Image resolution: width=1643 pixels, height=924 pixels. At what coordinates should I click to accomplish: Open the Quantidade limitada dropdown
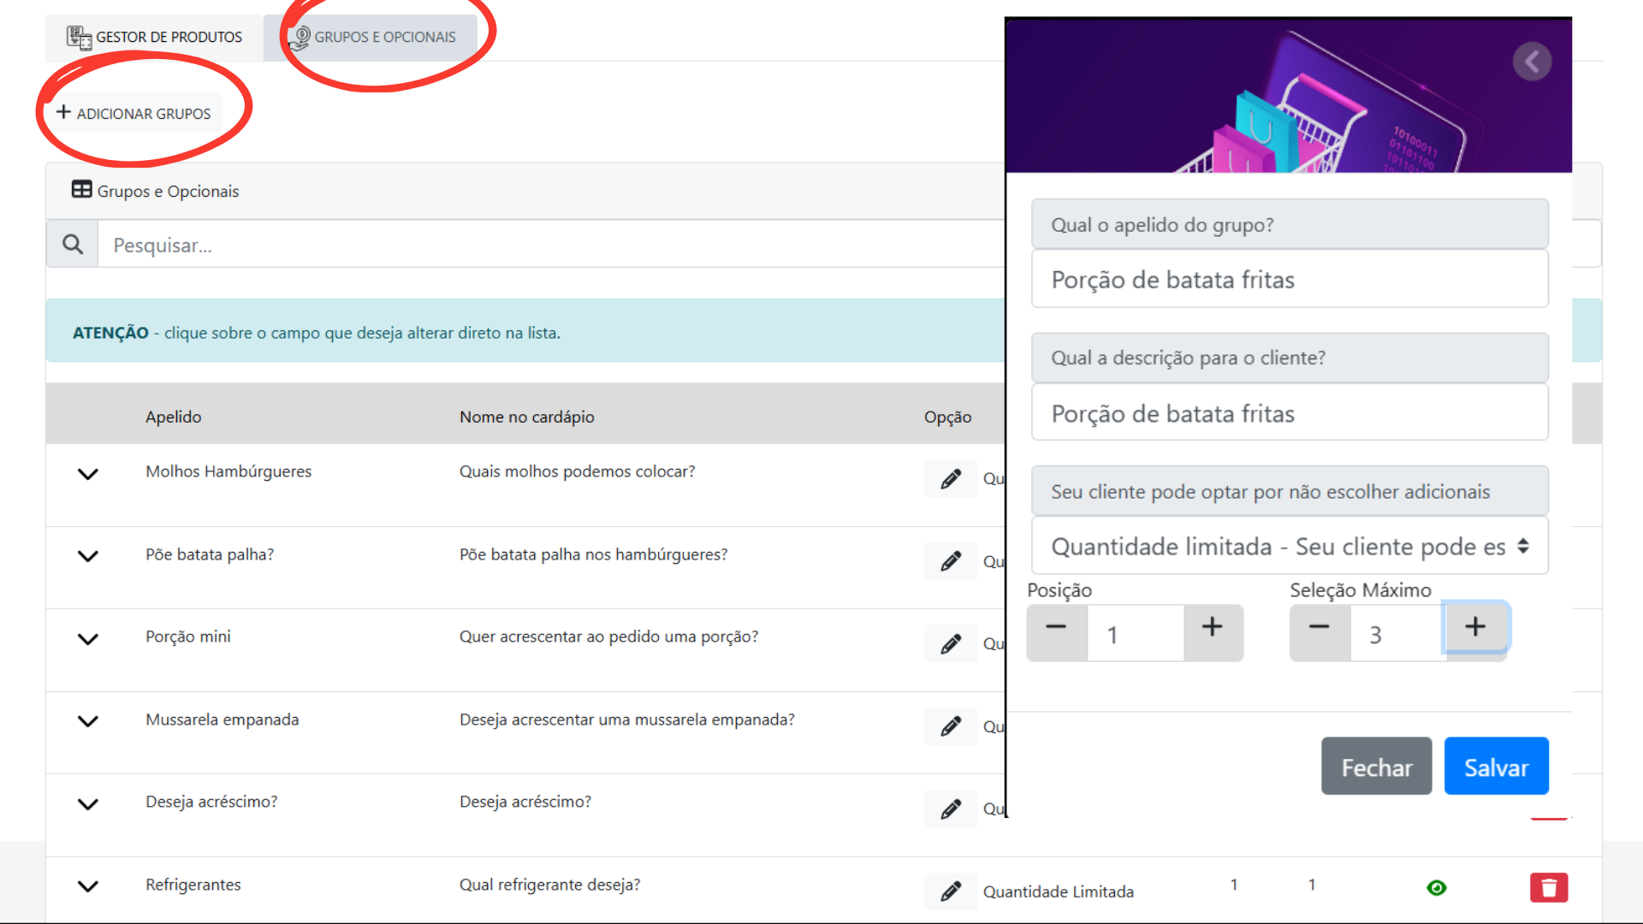1289,547
